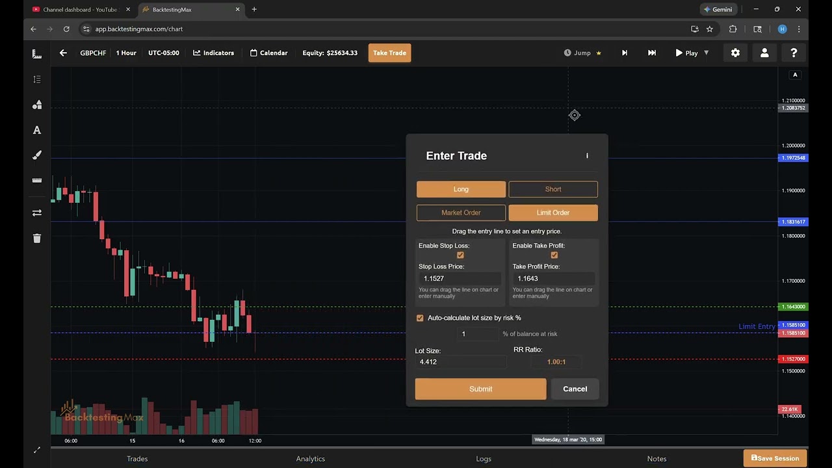Select the text annotation tool
This screenshot has width=832, height=468.
click(37, 130)
